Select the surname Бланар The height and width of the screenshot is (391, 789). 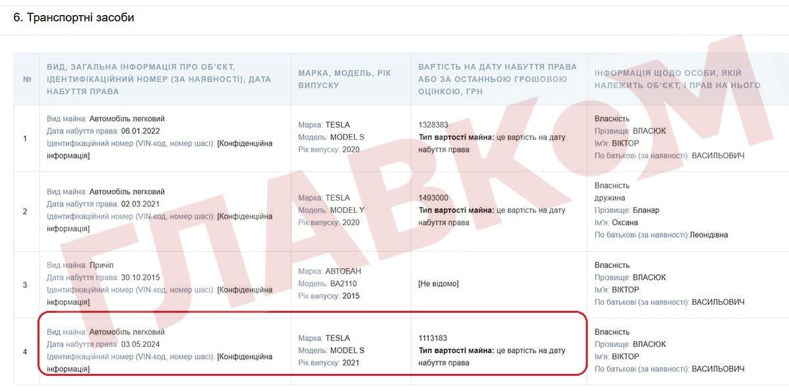tap(646, 210)
